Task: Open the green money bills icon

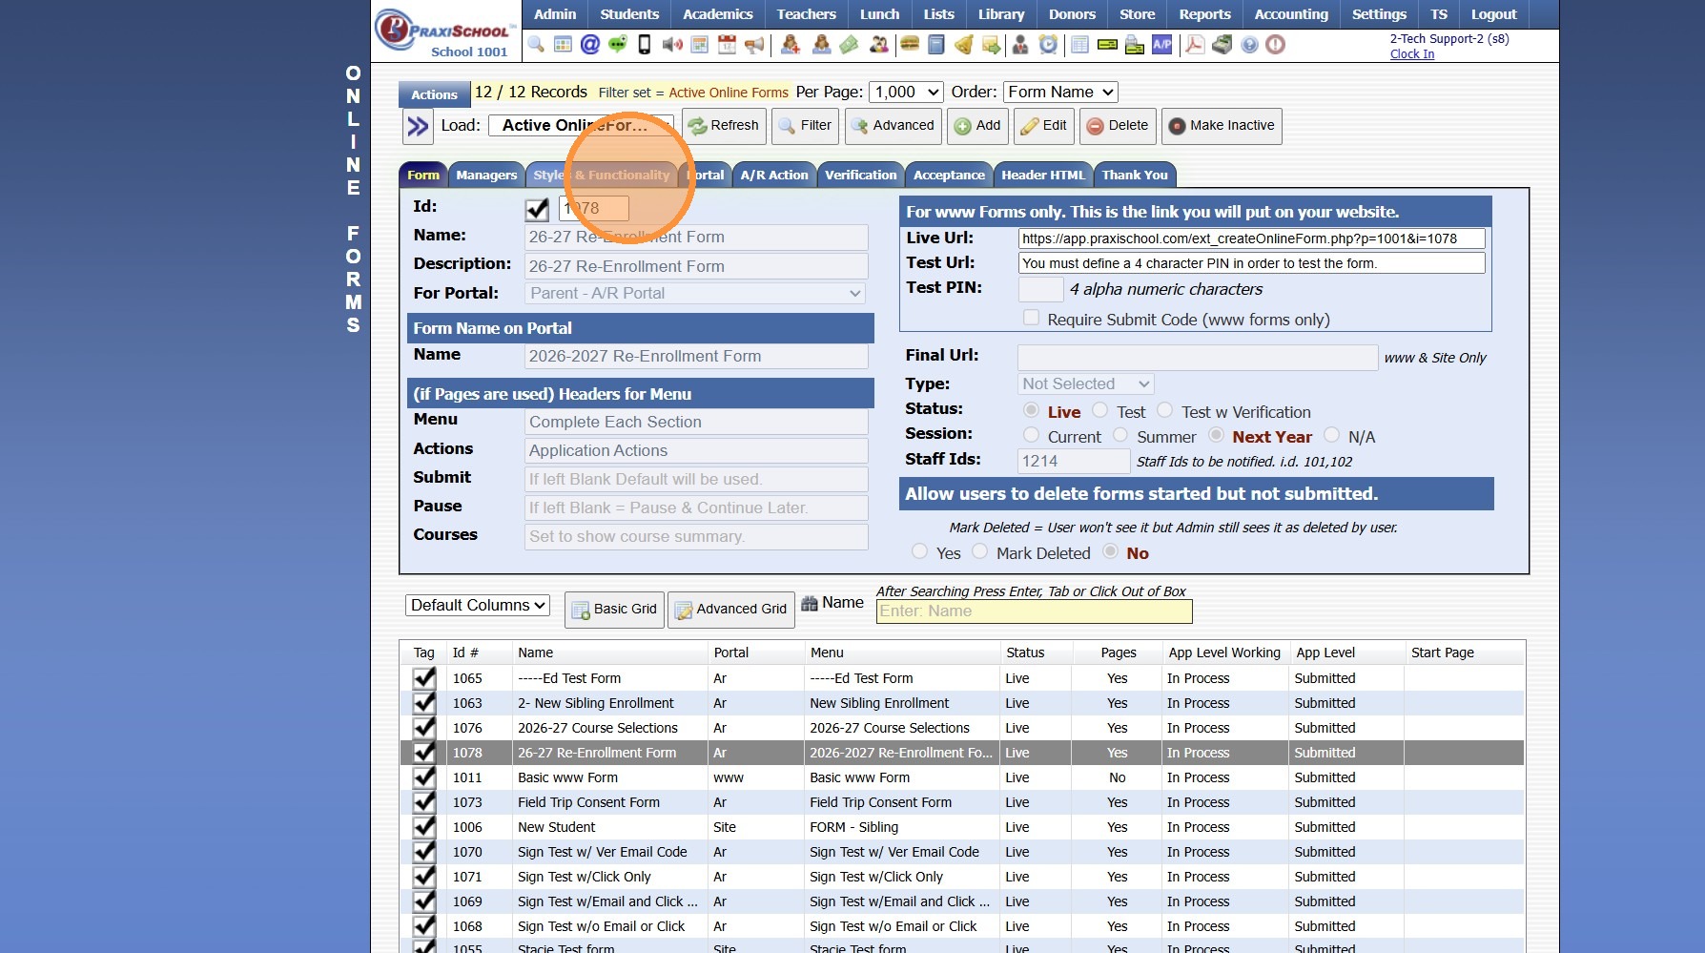Action: pyautogui.click(x=849, y=44)
